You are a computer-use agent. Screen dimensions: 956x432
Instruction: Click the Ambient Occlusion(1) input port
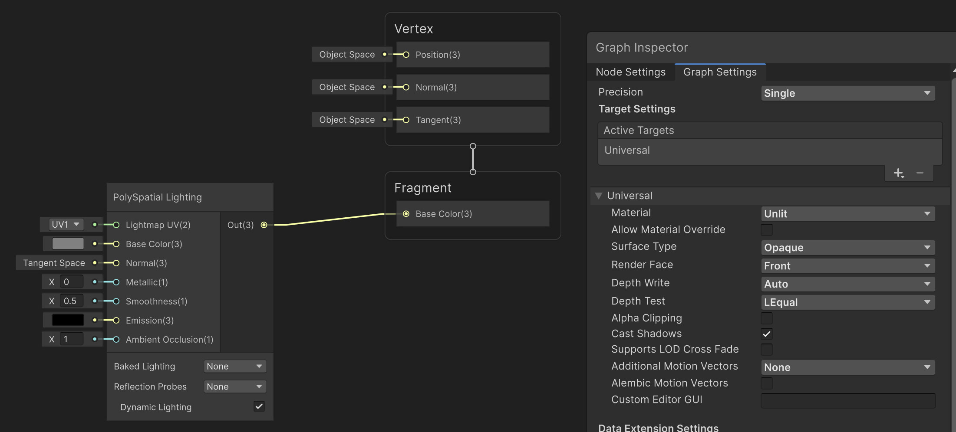point(115,339)
